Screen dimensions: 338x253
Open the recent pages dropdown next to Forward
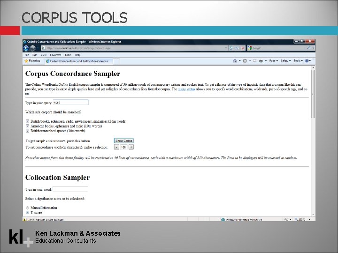coord(38,48)
